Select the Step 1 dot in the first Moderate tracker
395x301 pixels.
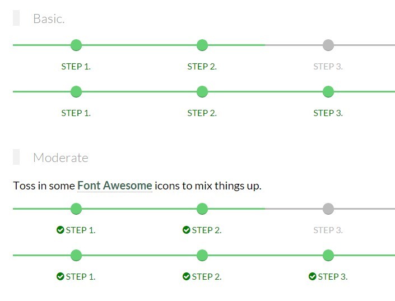tap(76, 209)
